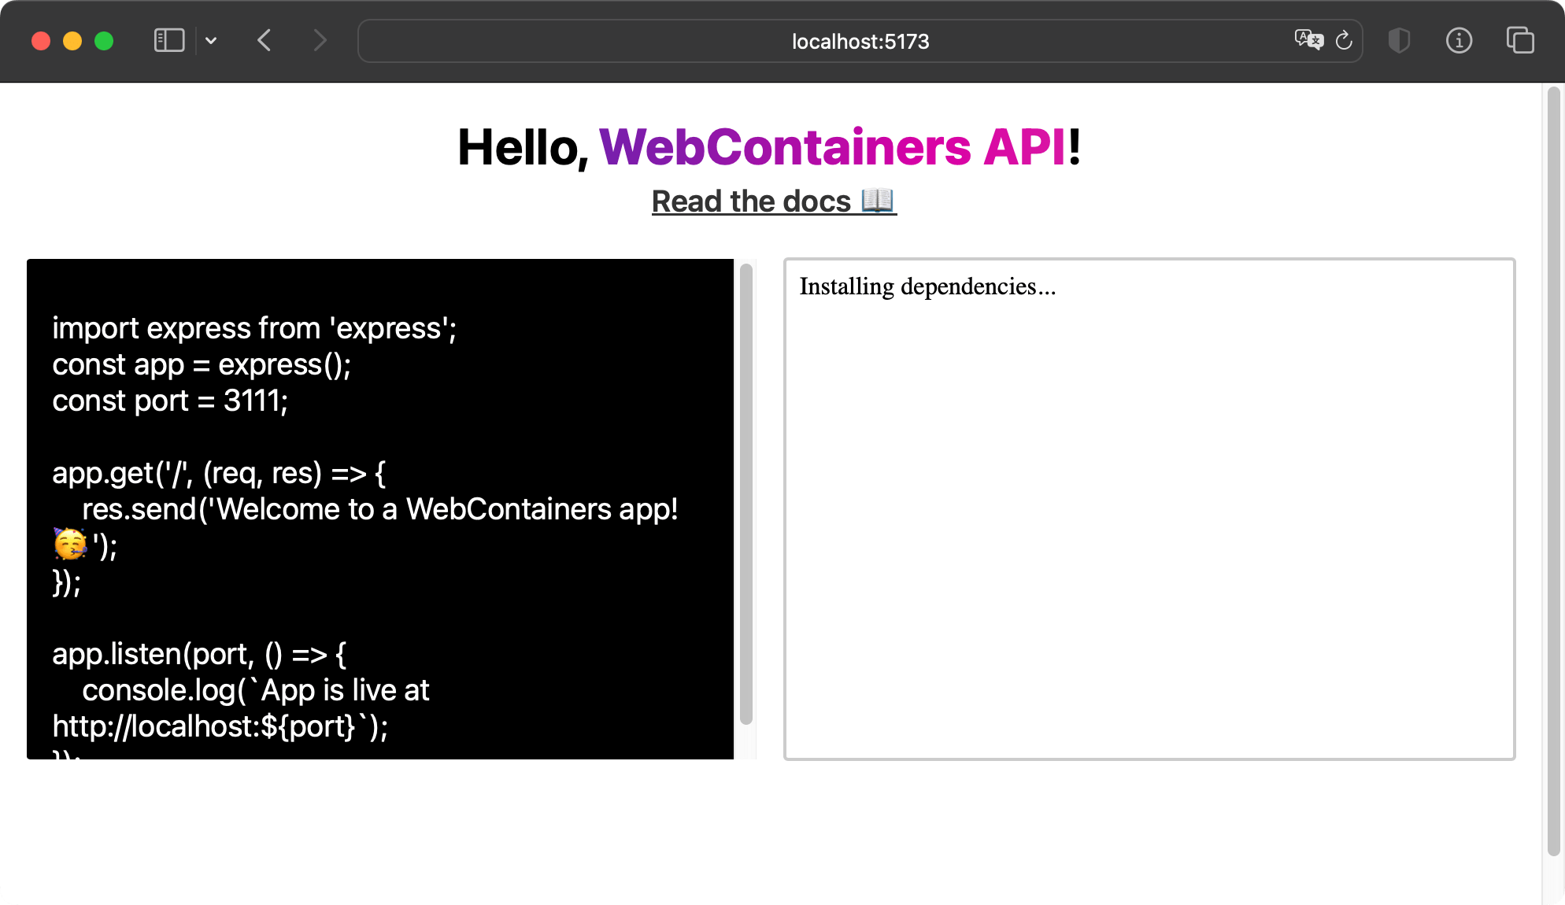Expand the sidebar options chevron

tap(211, 40)
